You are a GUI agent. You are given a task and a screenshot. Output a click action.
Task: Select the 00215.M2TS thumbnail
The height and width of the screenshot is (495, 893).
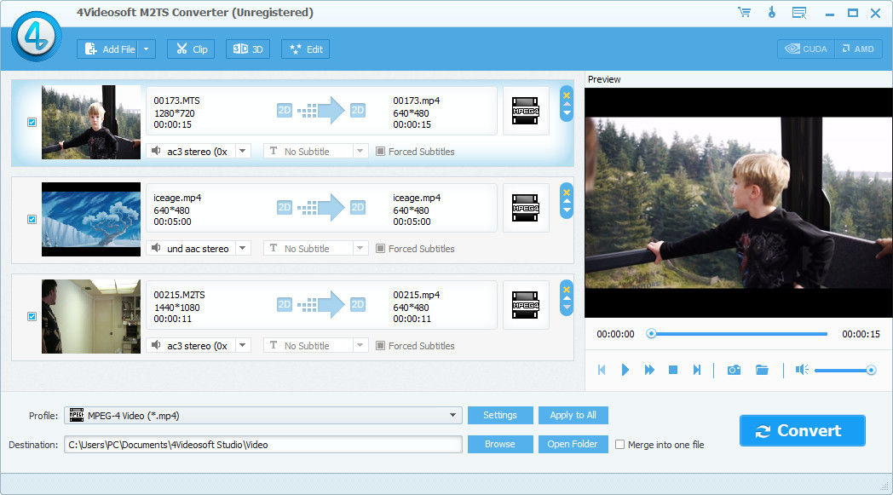[x=91, y=316]
